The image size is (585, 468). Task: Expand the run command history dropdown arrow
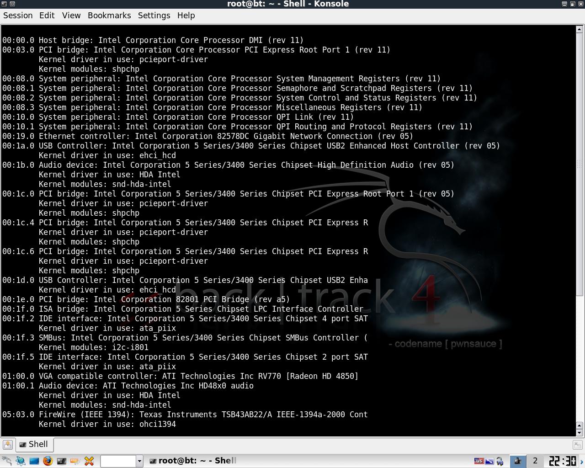click(139, 461)
